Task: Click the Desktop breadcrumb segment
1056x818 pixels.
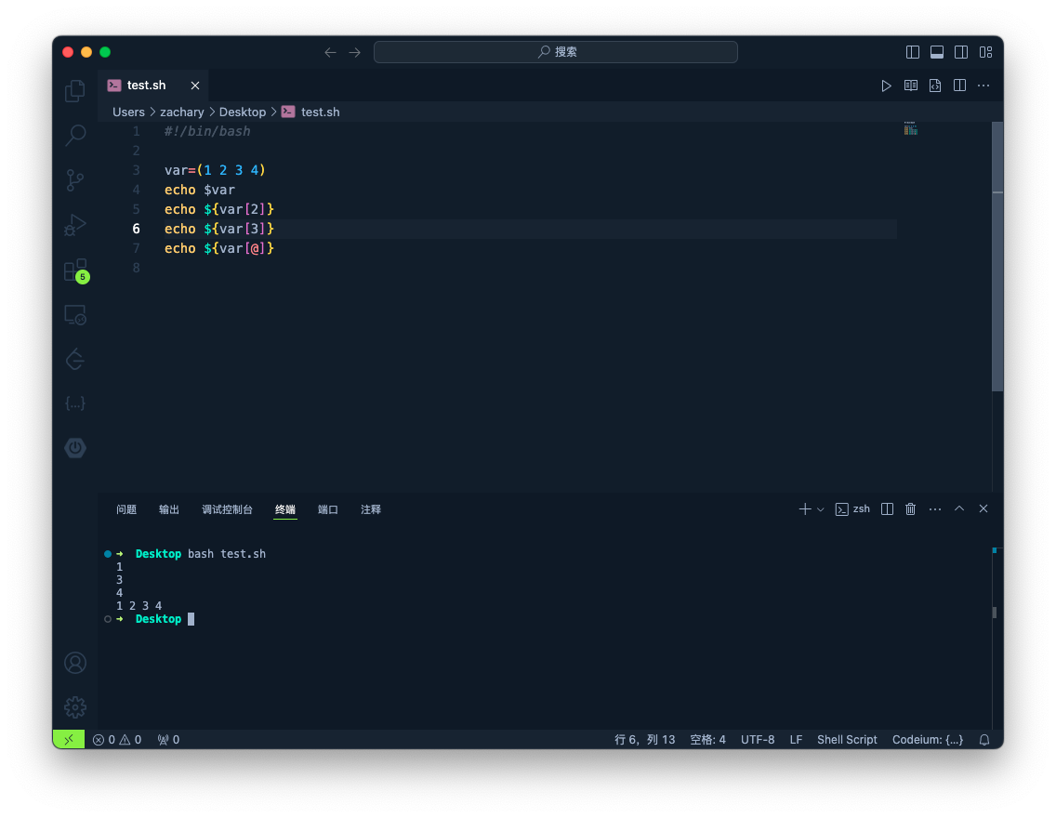Action: click(x=243, y=112)
